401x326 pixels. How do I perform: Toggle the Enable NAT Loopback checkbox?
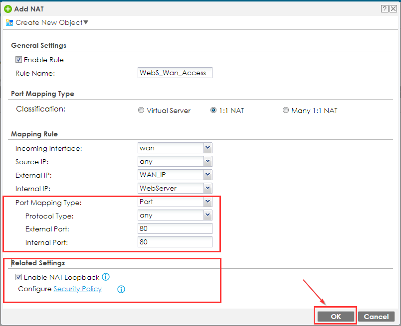click(19, 277)
